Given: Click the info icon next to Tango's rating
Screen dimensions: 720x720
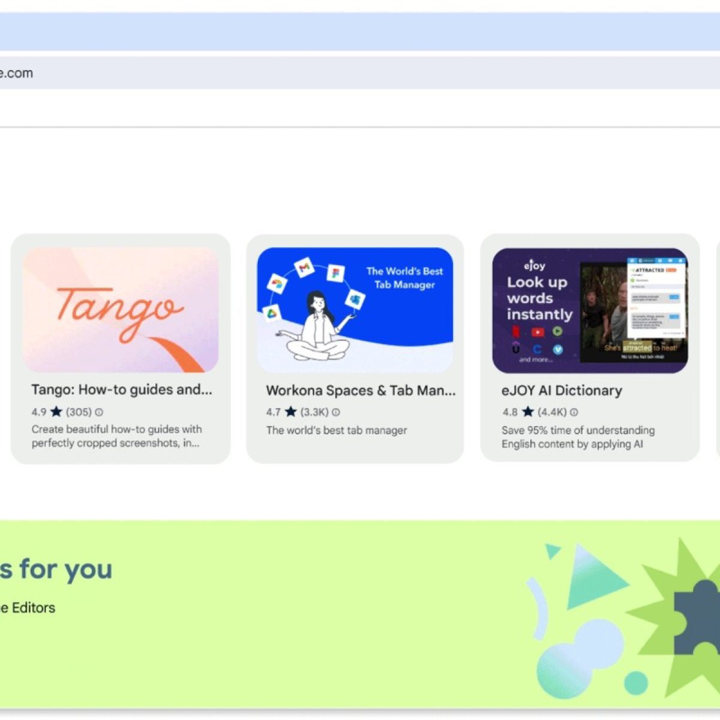Looking at the screenshot, I should click(x=100, y=412).
